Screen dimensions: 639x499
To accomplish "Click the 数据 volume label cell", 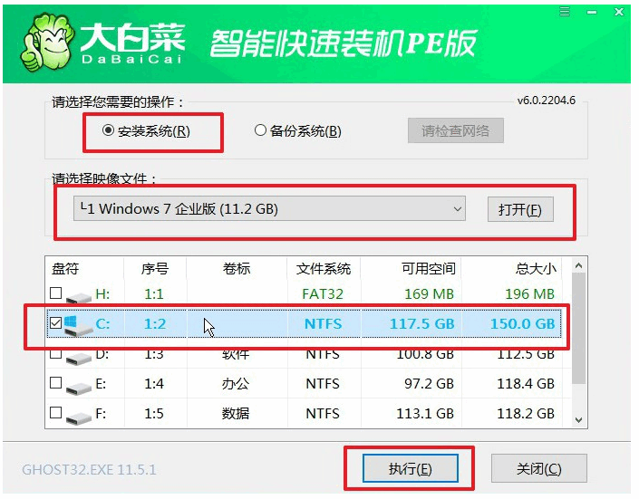I will click(235, 414).
